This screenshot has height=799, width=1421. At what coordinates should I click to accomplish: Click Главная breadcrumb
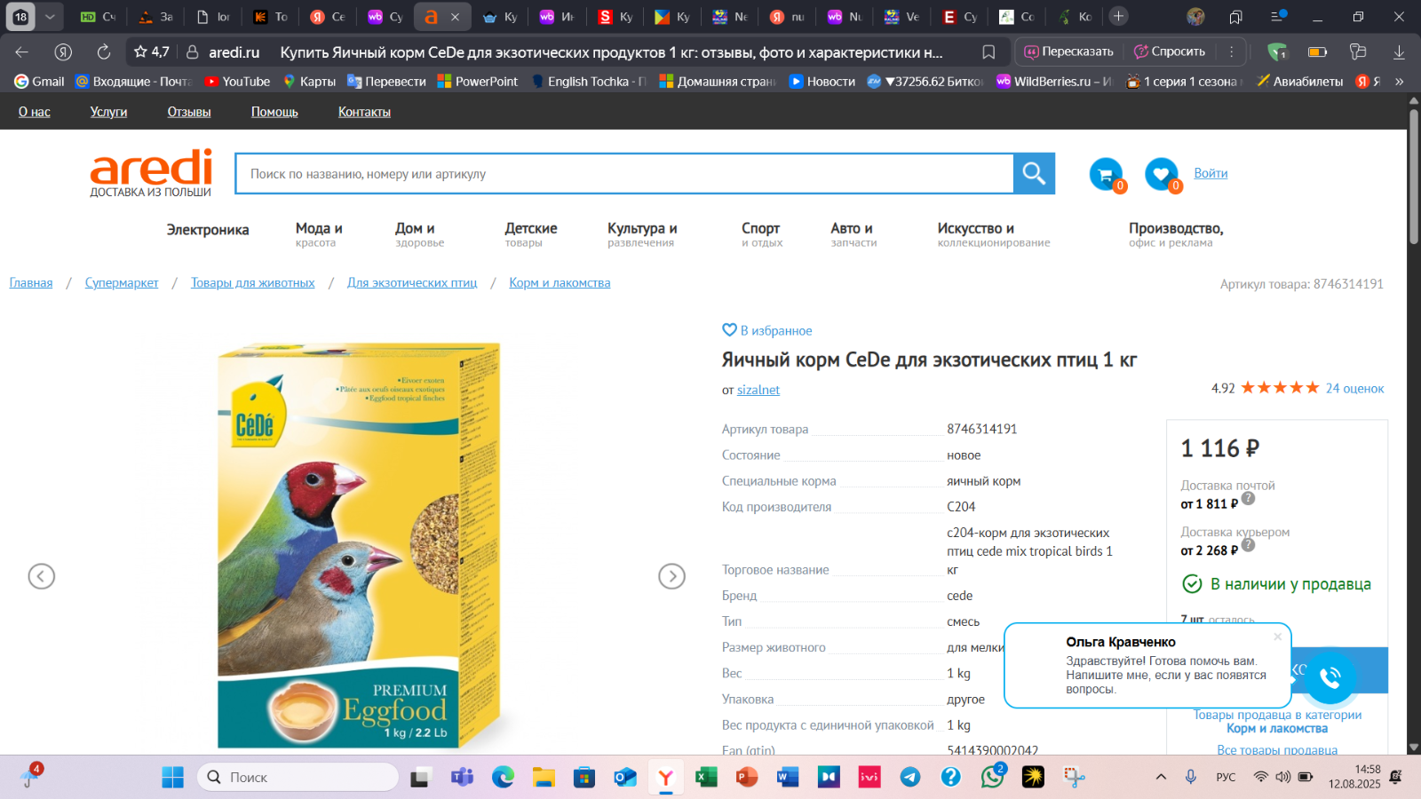pyautogui.click(x=31, y=282)
